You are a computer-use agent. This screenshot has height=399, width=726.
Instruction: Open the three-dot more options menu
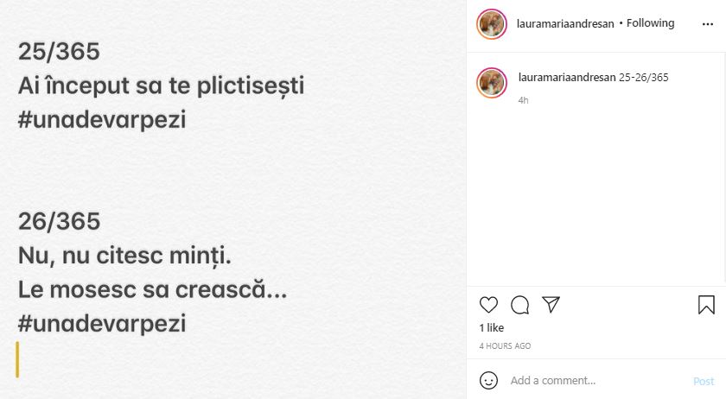pyautogui.click(x=707, y=24)
